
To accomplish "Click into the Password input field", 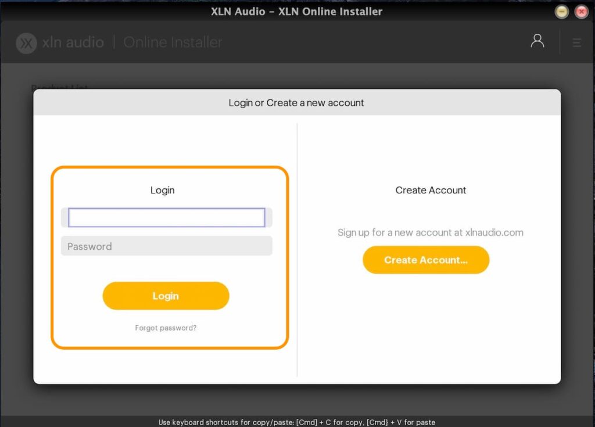I will tap(167, 246).
